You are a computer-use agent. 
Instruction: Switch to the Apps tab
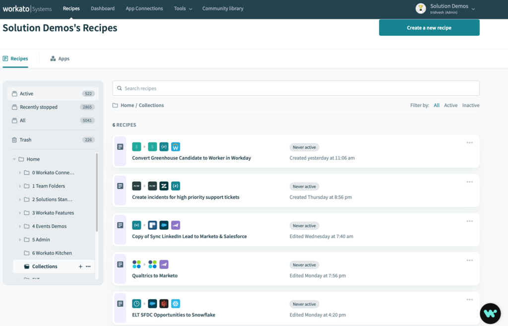(60, 58)
